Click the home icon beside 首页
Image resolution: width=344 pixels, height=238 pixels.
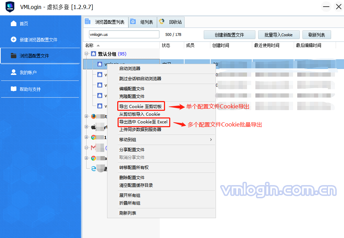click(14, 23)
